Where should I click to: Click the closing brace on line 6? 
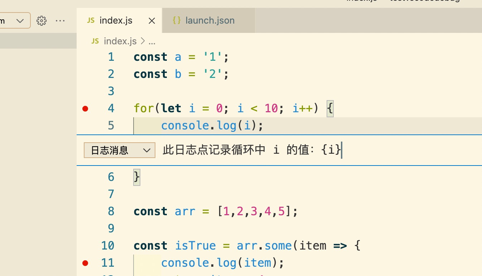137,177
